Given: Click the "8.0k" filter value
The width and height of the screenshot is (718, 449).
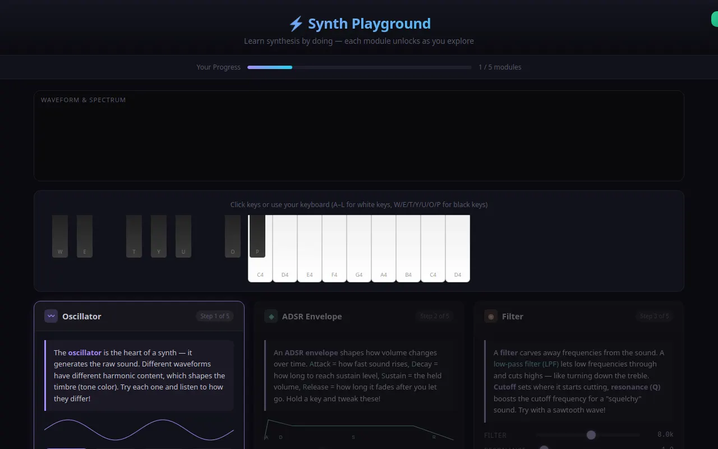Looking at the screenshot, I should [665, 435].
